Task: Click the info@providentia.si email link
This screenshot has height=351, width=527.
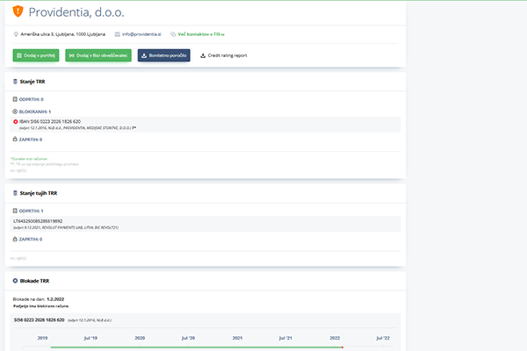Action: (141, 34)
